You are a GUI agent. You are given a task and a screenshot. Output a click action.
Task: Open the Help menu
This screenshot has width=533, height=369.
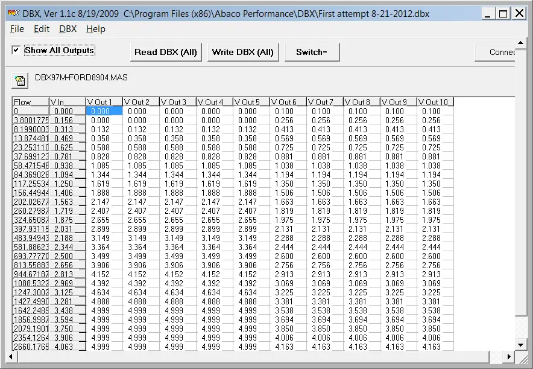coord(95,29)
